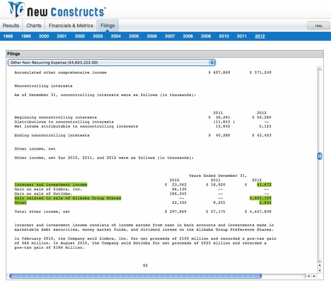Select year 2005
This screenshot has height=288, width=331.
click(134, 36)
